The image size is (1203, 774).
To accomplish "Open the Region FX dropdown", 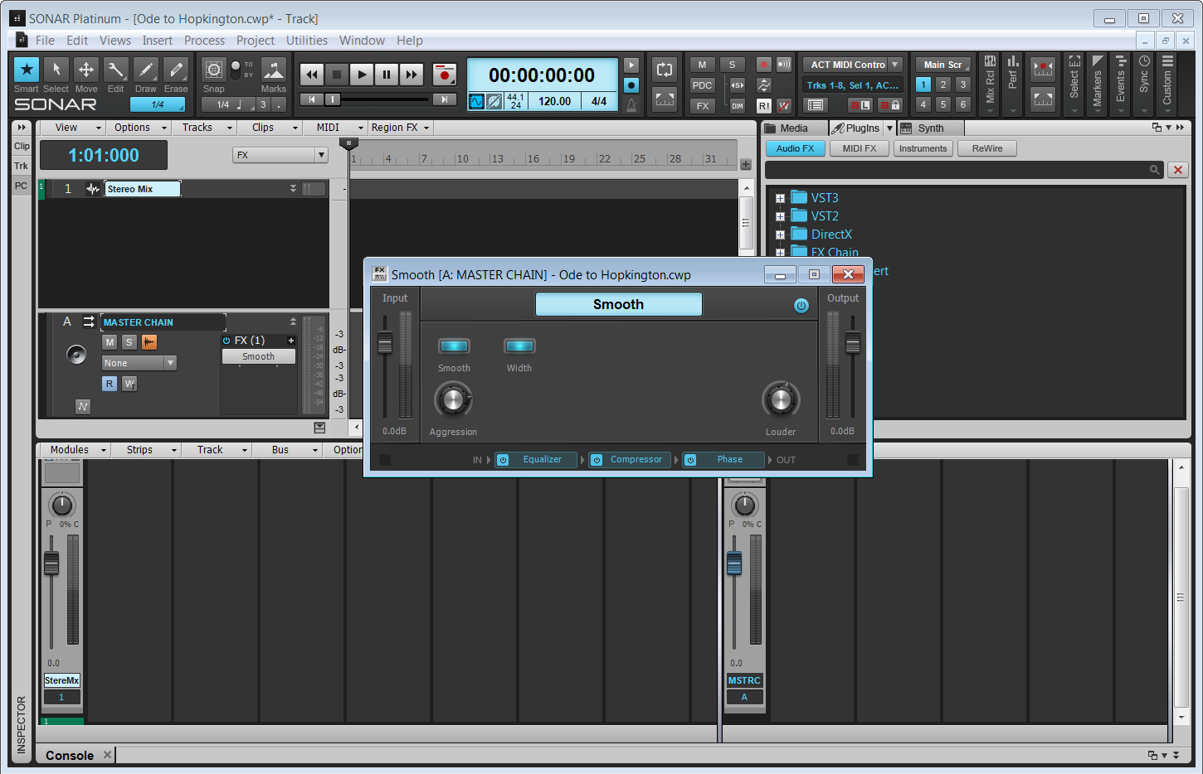I will coord(401,128).
